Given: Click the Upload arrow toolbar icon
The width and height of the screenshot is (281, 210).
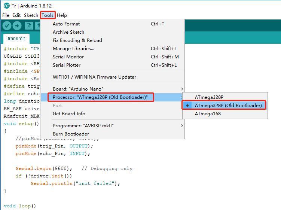Looking at the screenshot, I should click(17, 26).
